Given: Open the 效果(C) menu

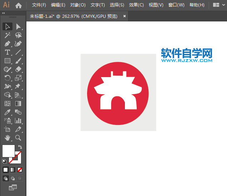Looking at the screenshot, I should pyautogui.click(x=136, y=5).
